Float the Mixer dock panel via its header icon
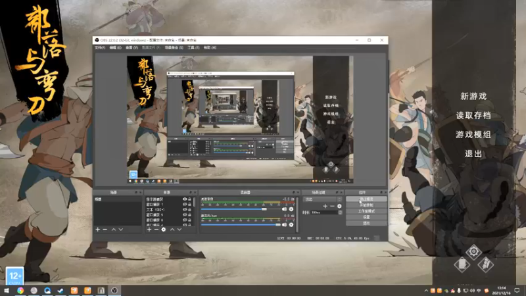Viewport: 526px width, 296px height. click(293, 192)
